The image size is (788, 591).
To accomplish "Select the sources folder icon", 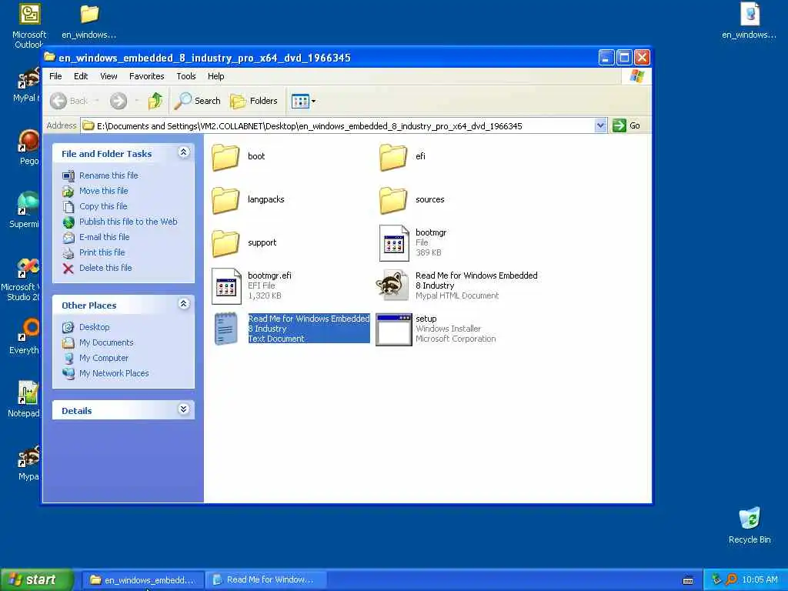I will 393,200.
